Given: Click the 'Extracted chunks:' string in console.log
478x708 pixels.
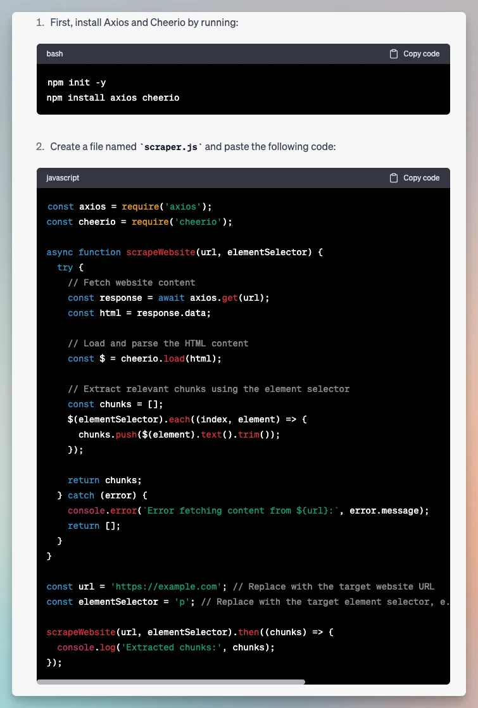Looking at the screenshot, I should tap(174, 647).
